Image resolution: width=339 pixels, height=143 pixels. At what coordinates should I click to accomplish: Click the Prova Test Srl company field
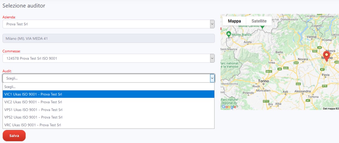[x=106, y=24]
